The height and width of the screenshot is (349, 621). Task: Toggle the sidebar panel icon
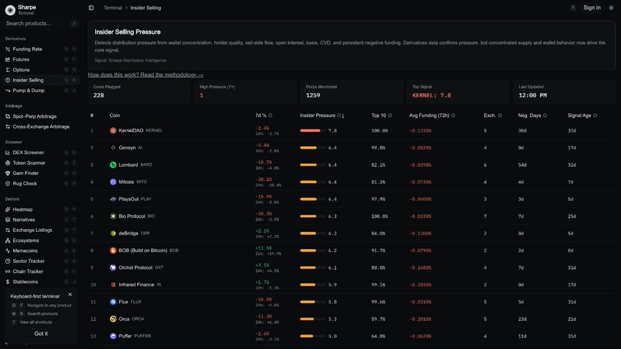point(91,8)
